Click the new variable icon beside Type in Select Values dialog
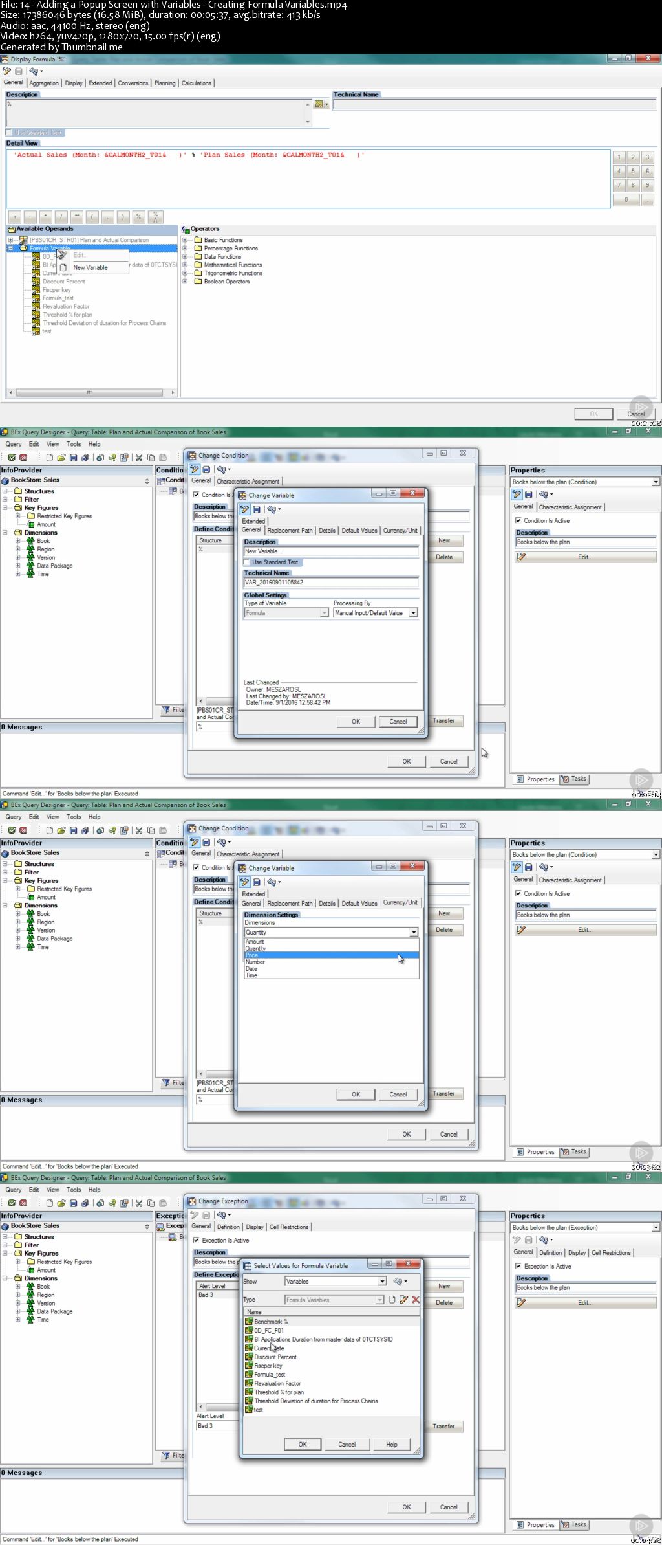The image size is (662, 1545). (x=392, y=1300)
